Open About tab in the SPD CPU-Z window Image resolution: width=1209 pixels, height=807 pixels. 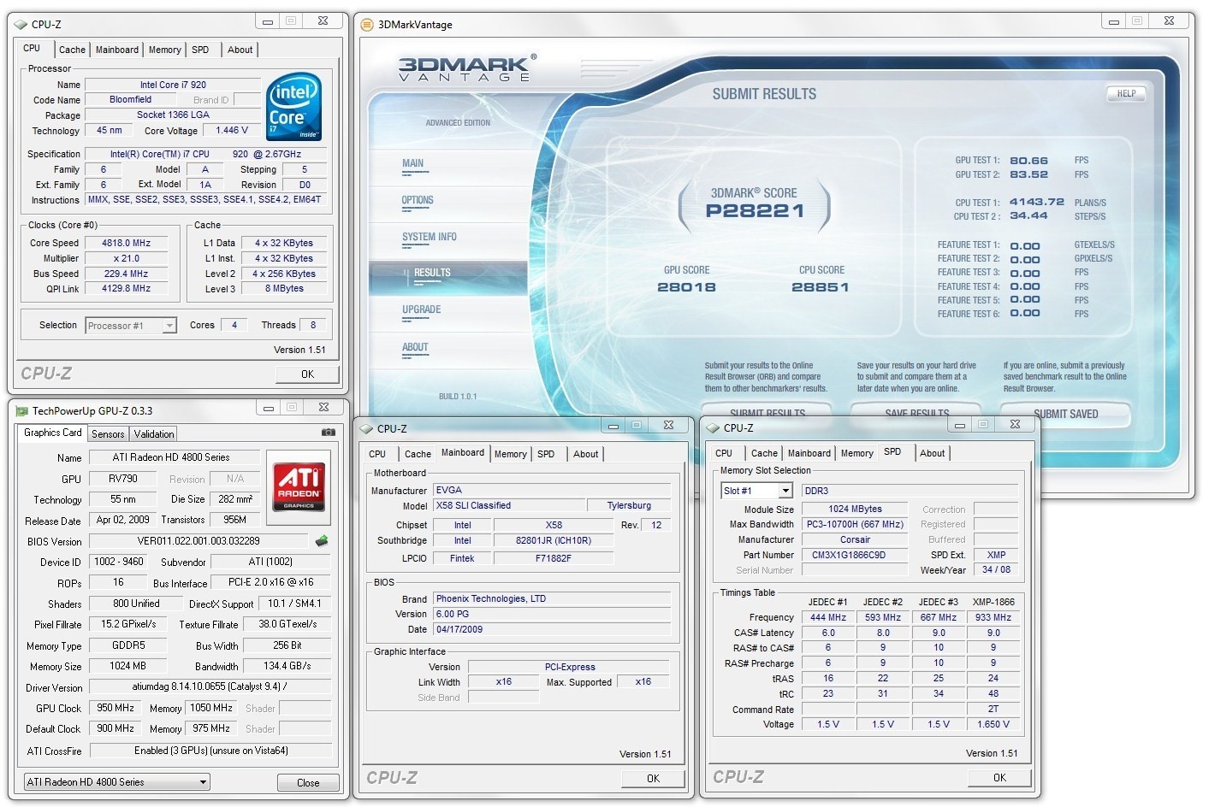[933, 453]
